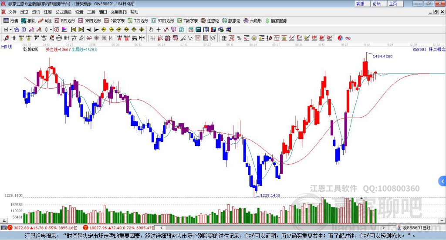Open the 赢家轮 wheel tool
Viewport: 446px width, 240px height.
[231, 21]
